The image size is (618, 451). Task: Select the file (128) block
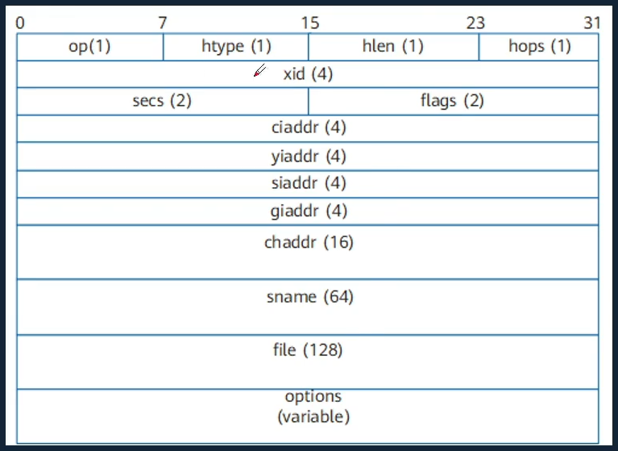(x=308, y=361)
